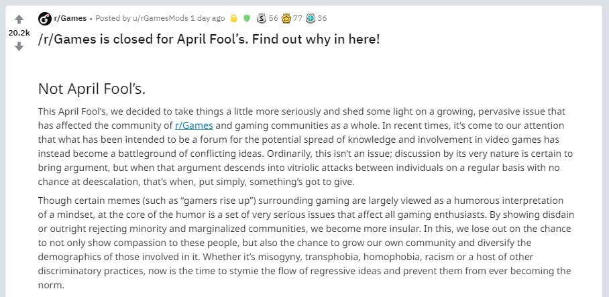Viewport: 609px width, 297px height.
Task: Click the paragraph mentioning 'gamers rise up'
Action: coord(306,243)
